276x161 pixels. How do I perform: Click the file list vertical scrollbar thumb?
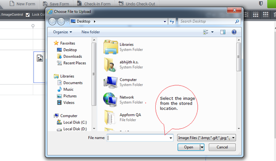coord(238,57)
